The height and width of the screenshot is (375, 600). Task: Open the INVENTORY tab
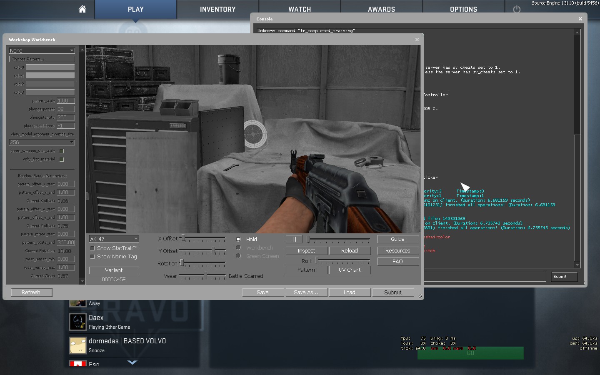point(217,9)
